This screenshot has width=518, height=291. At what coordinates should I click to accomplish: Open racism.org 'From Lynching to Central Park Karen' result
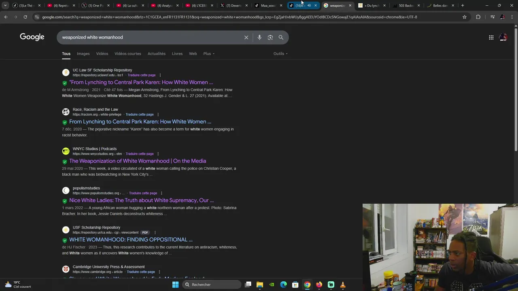click(140, 122)
